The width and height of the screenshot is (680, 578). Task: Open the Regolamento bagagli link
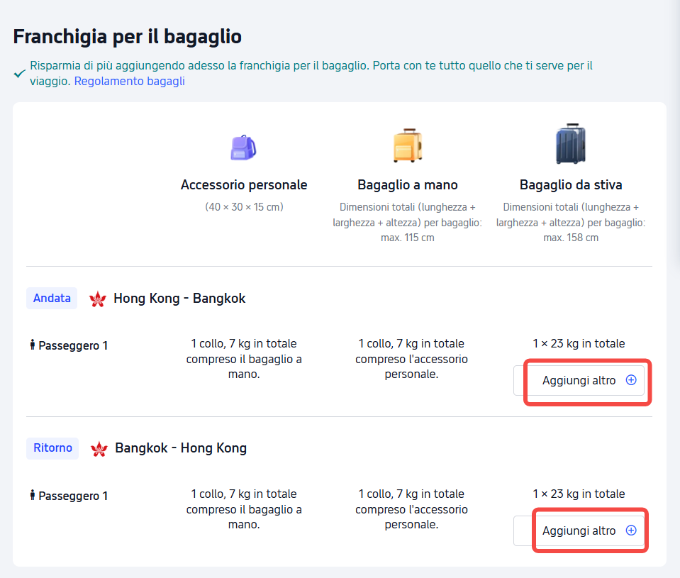pyautogui.click(x=129, y=81)
